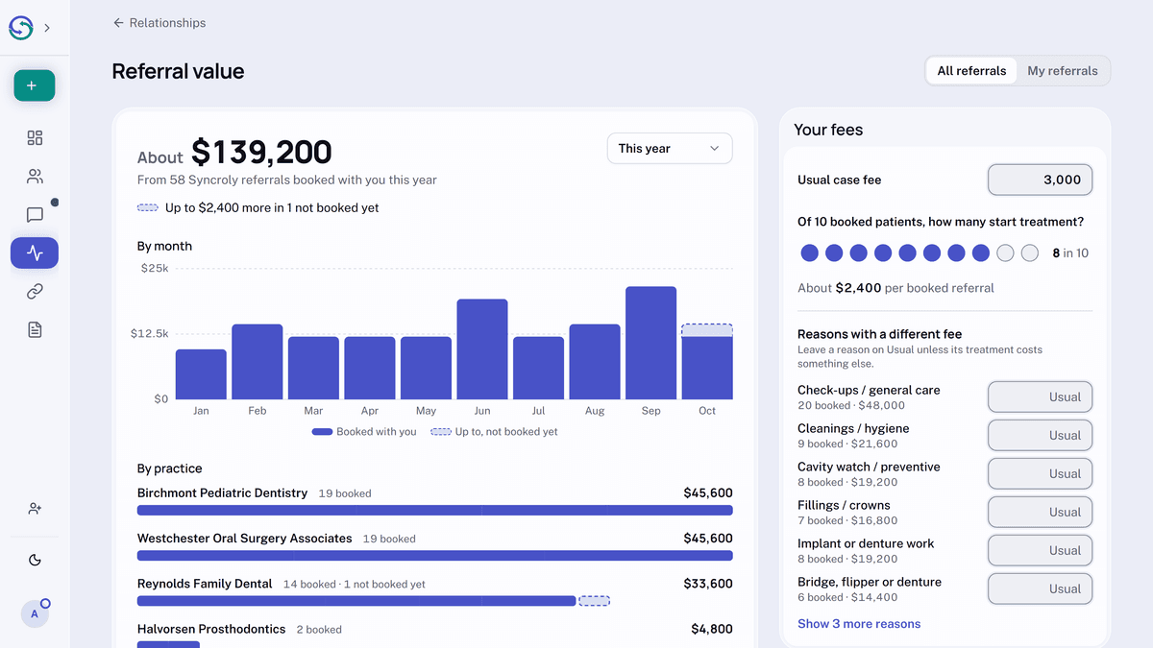The image size is (1153, 648).
Task: Select the ninth empty dot for 9 in 10
Action: pyautogui.click(x=1005, y=253)
